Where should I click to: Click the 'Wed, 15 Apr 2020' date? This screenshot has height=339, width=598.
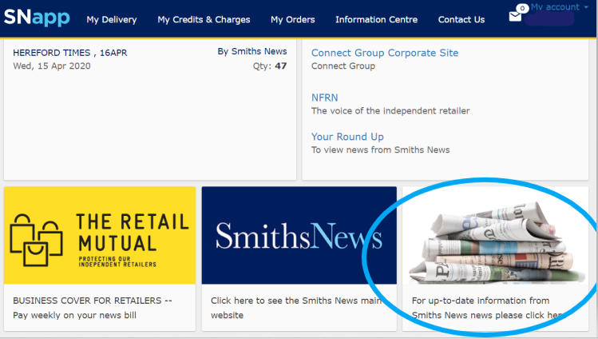[x=52, y=66]
